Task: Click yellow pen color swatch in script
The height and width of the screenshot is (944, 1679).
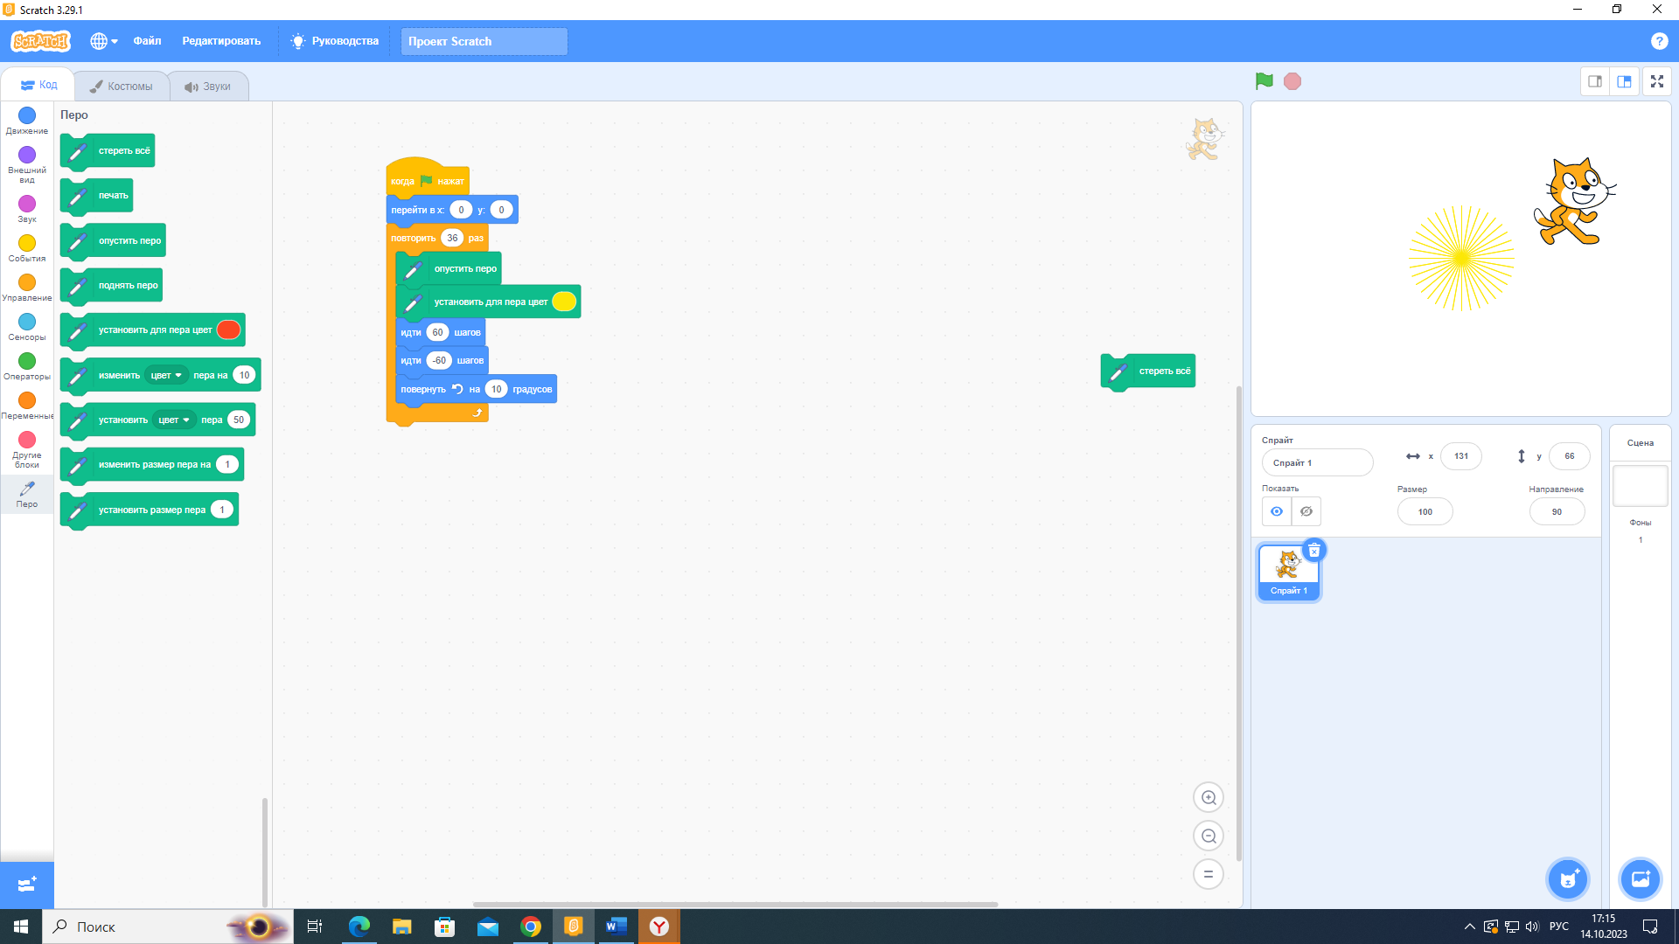Action: (564, 302)
